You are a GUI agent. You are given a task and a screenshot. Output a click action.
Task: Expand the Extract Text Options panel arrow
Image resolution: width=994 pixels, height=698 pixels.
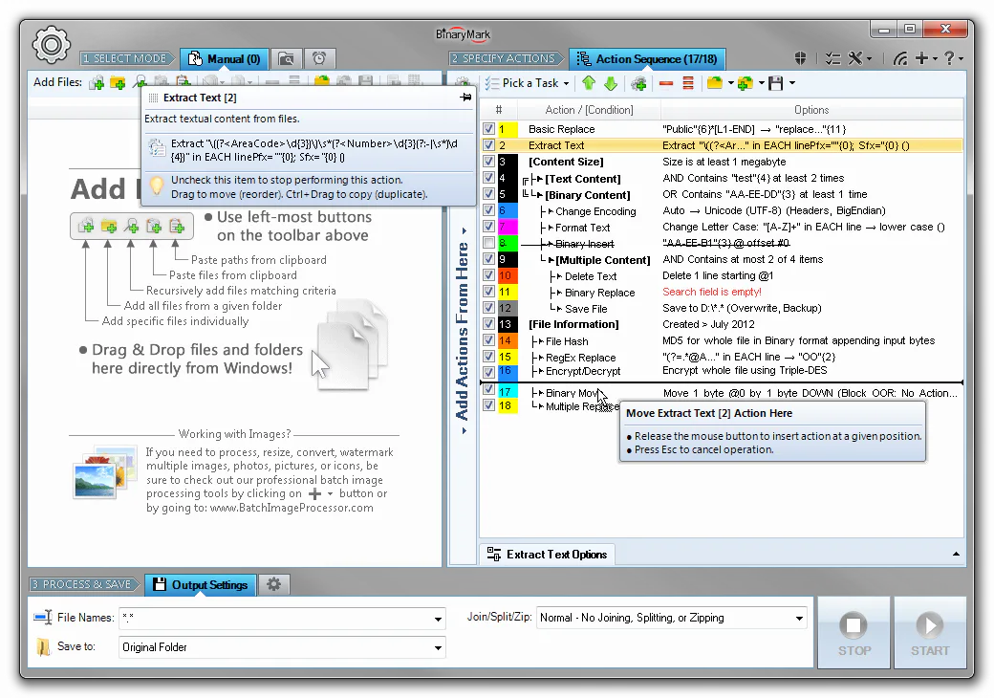click(956, 554)
